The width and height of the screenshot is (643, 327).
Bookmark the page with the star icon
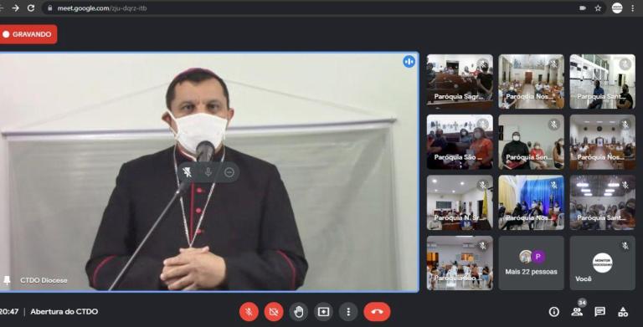(x=598, y=8)
